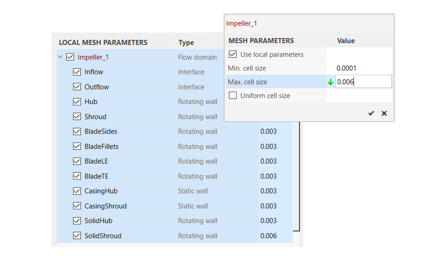Collapse the Impeller_1 tree node

(x=60, y=57)
